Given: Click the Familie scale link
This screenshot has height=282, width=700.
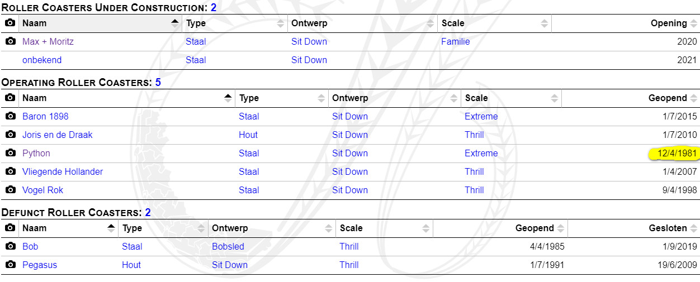Looking at the screenshot, I should click(x=456, y=41).
